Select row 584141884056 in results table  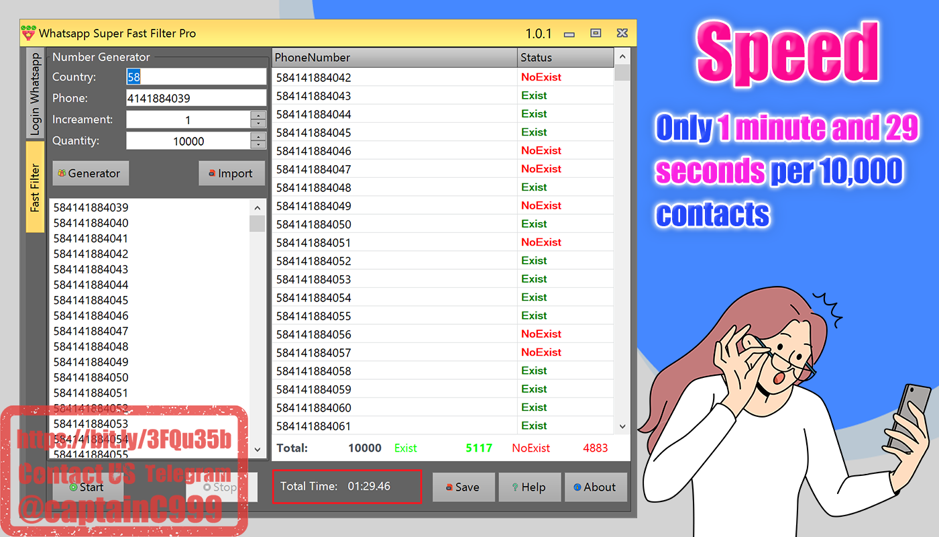pos(443,334)
